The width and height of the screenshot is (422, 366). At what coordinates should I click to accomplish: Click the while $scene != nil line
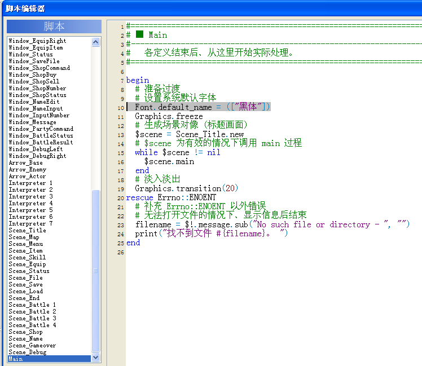click(x=178, y=152)
